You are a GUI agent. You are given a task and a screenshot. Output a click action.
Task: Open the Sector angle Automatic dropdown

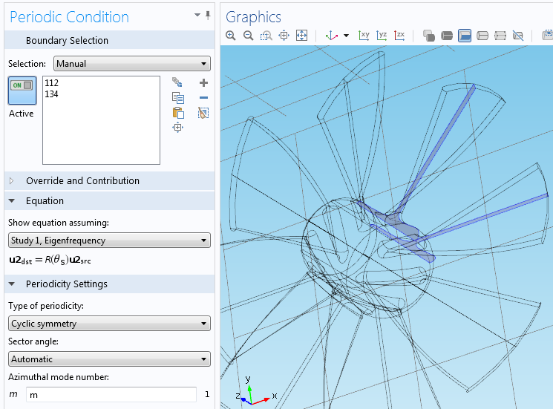[x=109, y=359]
